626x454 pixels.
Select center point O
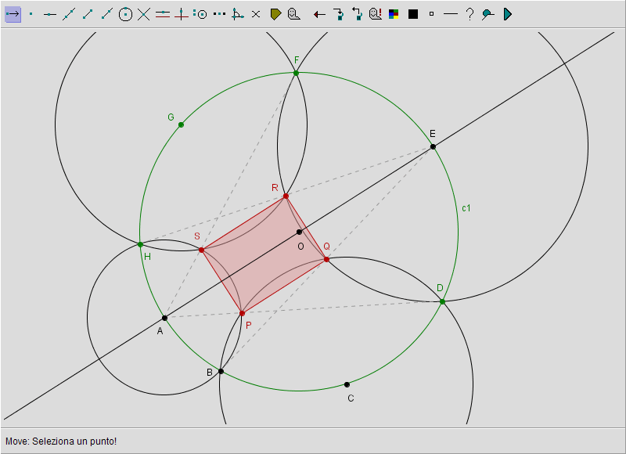click(300, 232)
